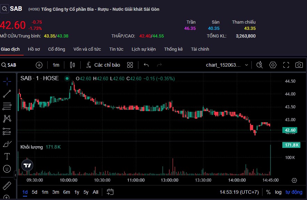Open the candlestick chart type menu

click(72, 65)
